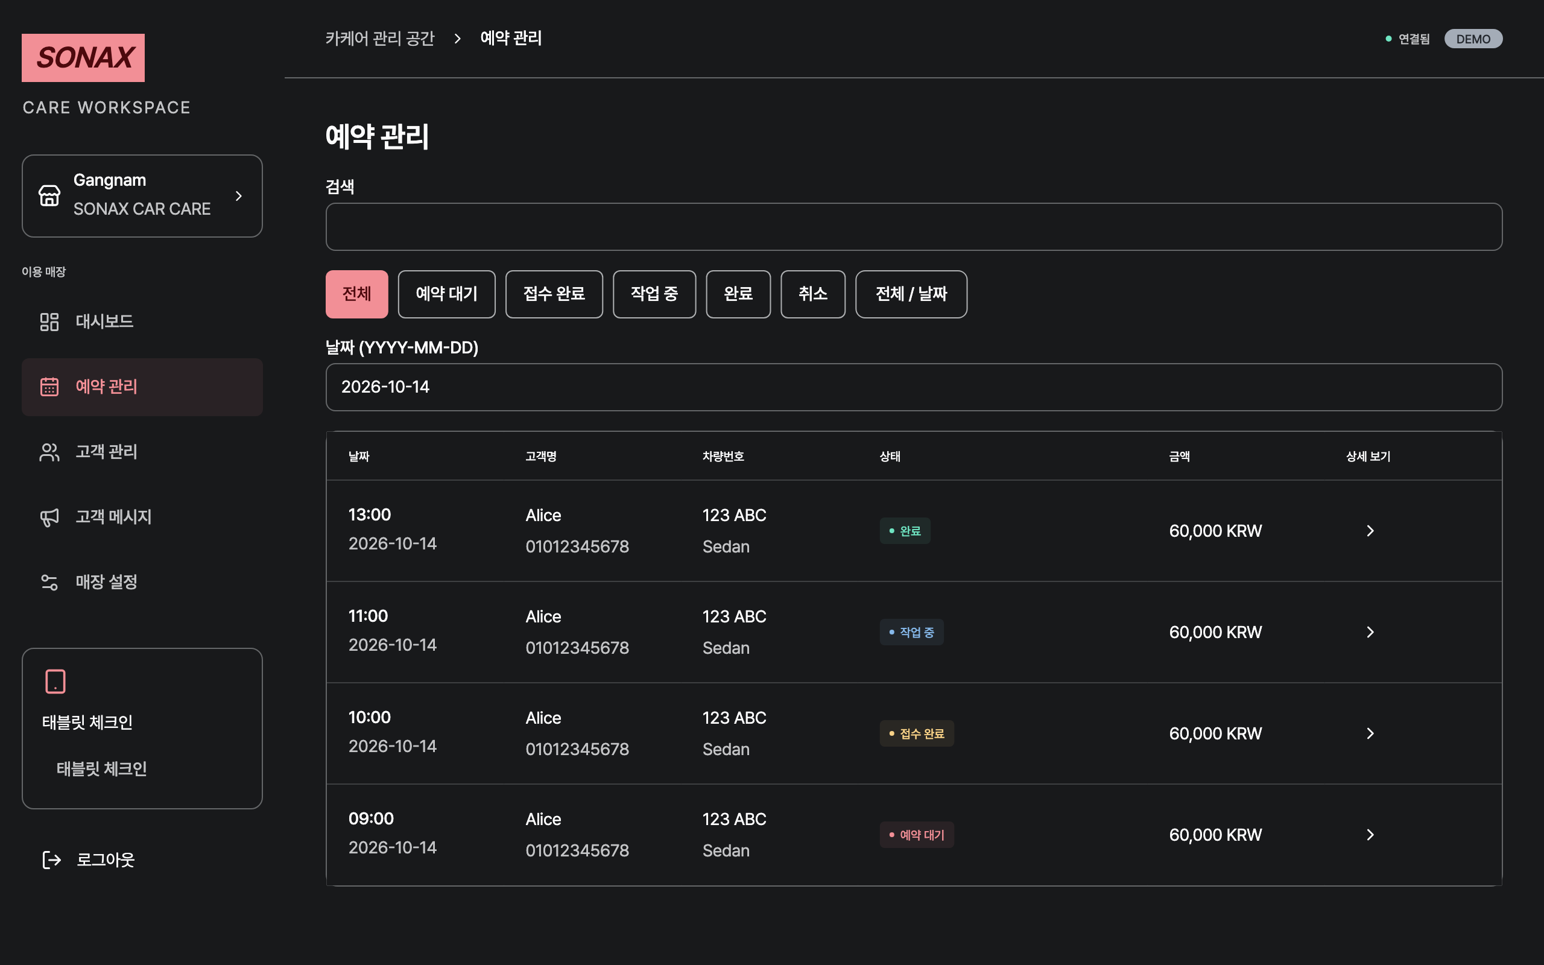This screenshot has height=965, width=1544.
Task: Click the 고객 메시지 megaphone icon
Action: [49, 517]
